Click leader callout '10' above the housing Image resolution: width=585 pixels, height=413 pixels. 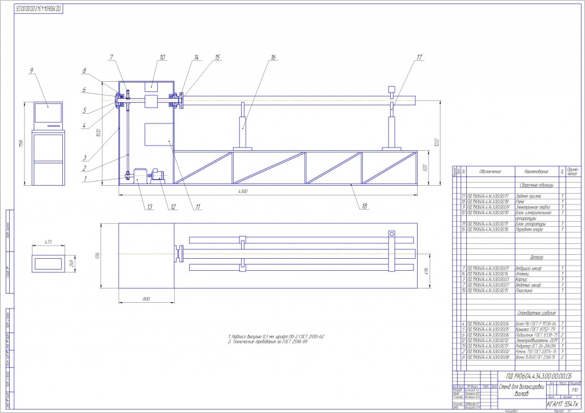coord(162,58)
